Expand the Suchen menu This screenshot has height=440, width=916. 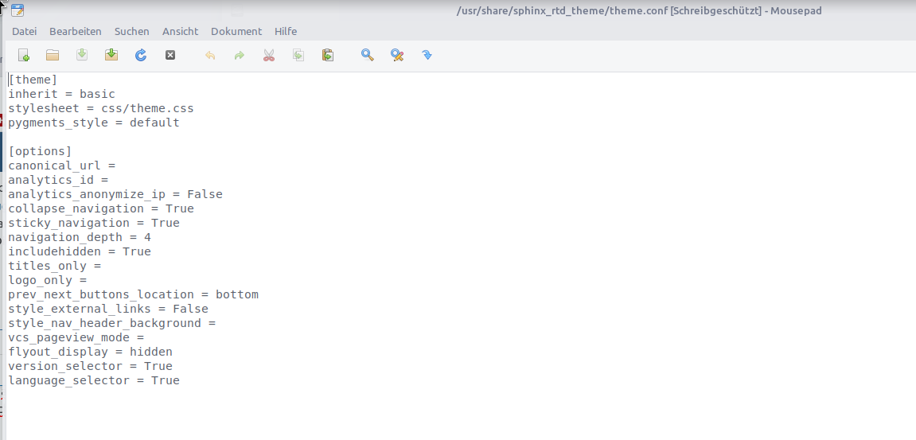click(x=131, y=31)
